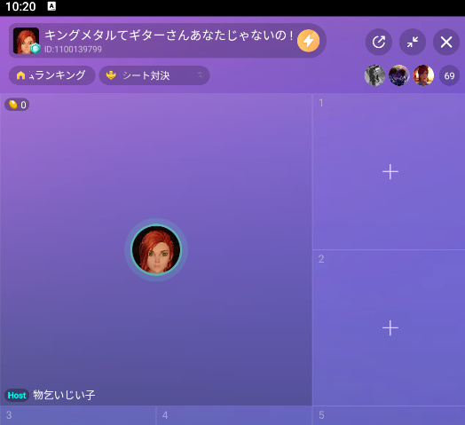
Task: Open the host's circular avatar in center
Action: pos(156,249)
